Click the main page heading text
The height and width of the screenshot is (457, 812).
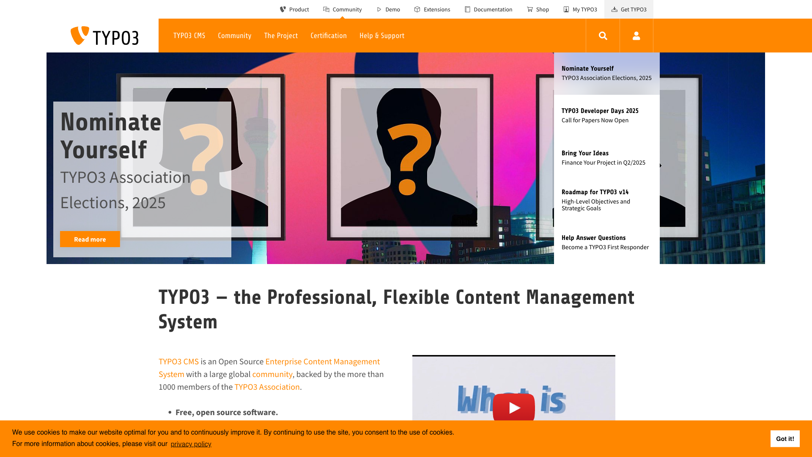coord(396,309)
